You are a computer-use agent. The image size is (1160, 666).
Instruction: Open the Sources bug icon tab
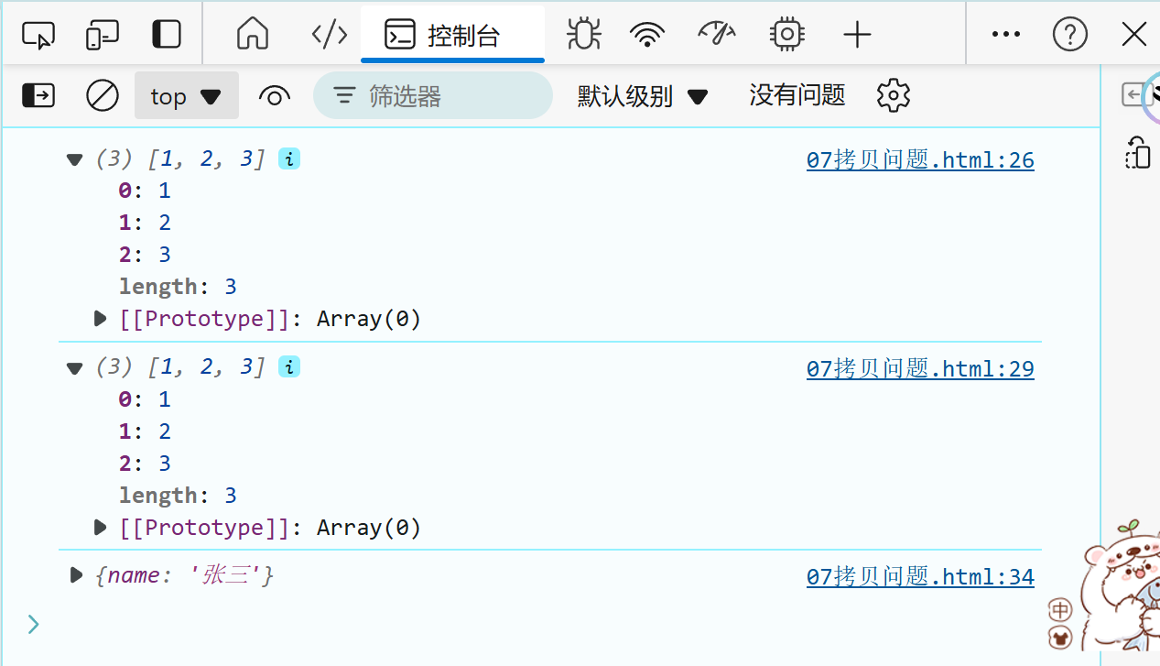583,35
